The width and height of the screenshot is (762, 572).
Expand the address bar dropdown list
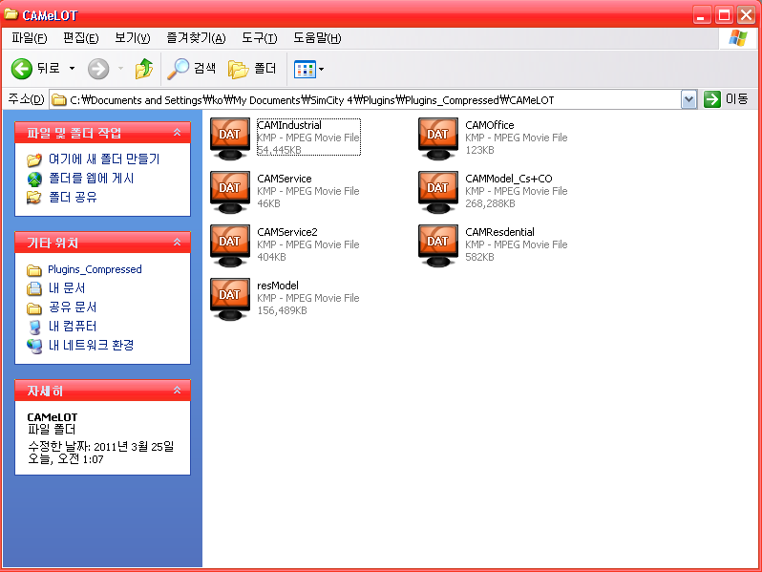688,99
